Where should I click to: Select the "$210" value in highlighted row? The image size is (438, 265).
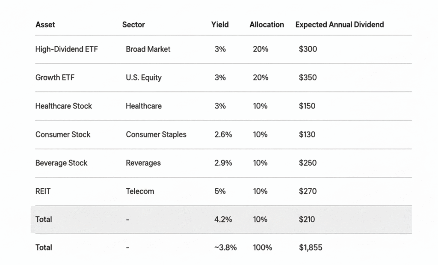pyautogui.click(x=307, y=219)
